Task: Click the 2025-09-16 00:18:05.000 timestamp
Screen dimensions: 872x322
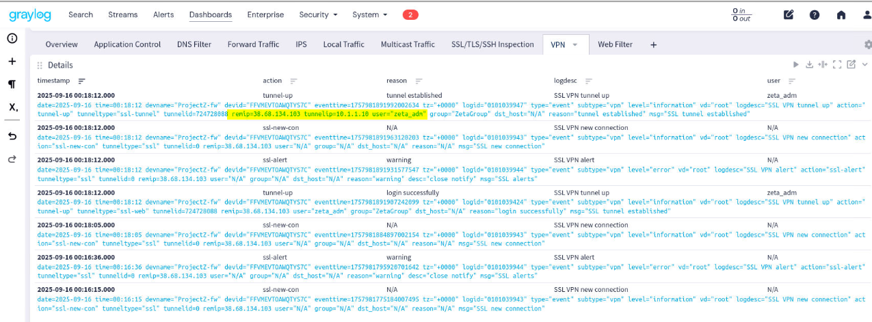Action: pyautogui.click(x=76, y=225)
